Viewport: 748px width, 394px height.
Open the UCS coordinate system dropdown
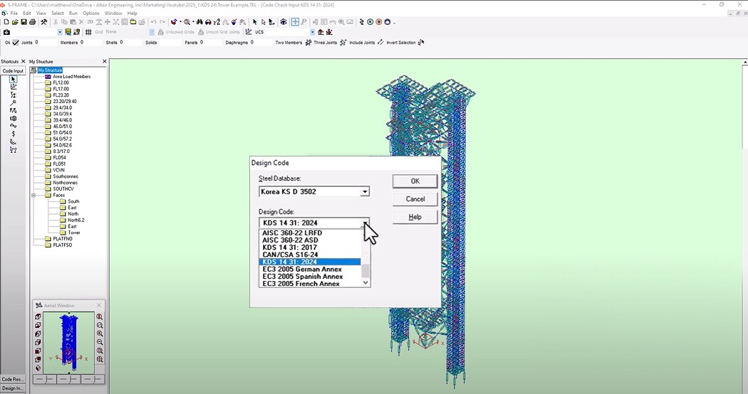[x=312, y=32]
